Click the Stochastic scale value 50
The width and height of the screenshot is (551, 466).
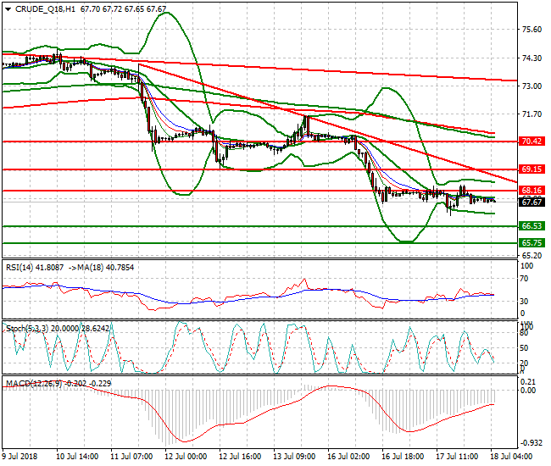pos(524,348)
